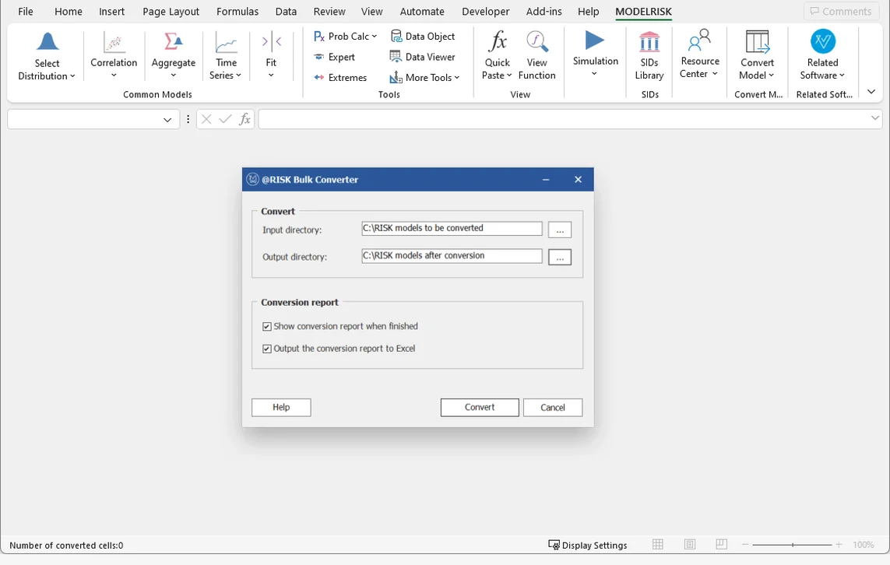
Task: Open the Aggregate models icon
Action: click(x=173, y=56)
